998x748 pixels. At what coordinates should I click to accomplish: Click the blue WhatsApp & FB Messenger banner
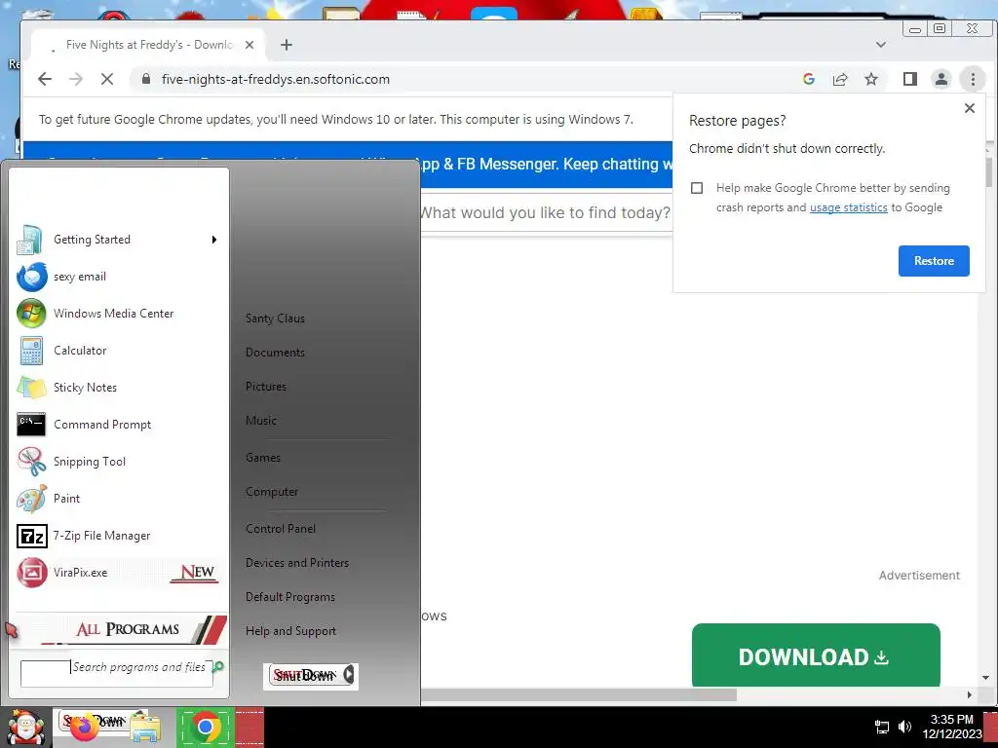pyautogui.click(x=544, y=164)
